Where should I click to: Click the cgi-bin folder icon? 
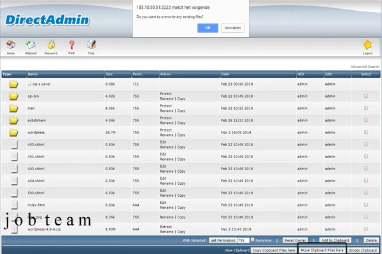click(13, 96)
